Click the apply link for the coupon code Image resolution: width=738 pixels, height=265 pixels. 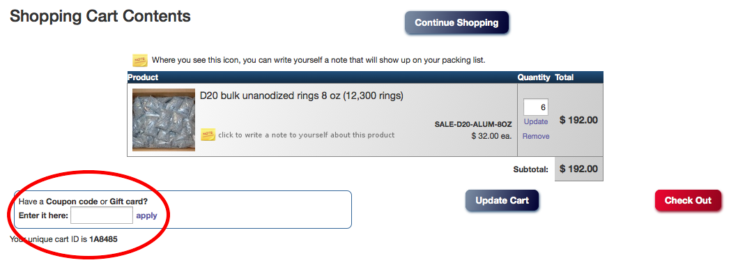146,215
